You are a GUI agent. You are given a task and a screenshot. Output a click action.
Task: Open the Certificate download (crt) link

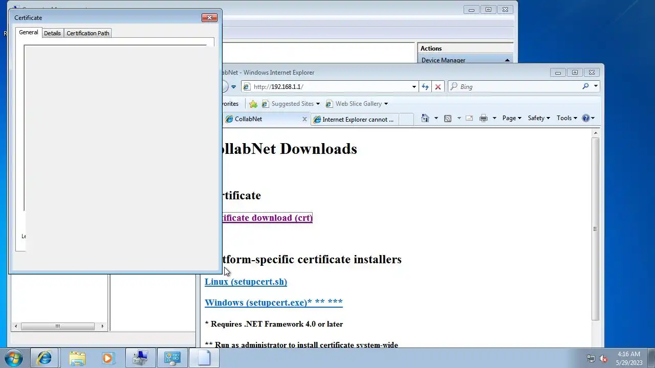tap(267, 218)
